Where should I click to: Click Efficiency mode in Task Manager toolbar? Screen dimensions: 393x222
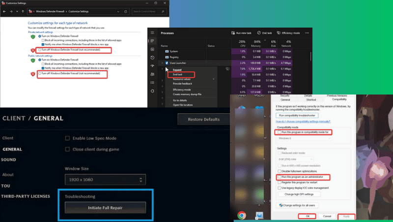tap(288, 33)
